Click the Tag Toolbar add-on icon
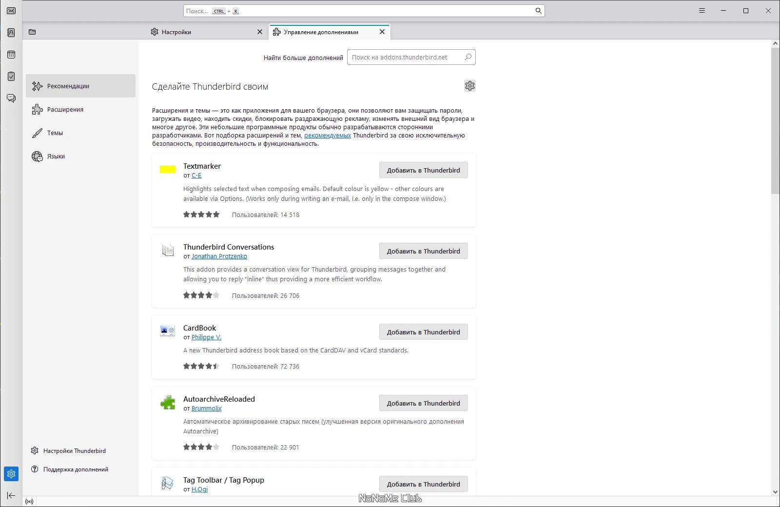Image resolution: width=780 pixels, height=507 pixels. (168, 484)
